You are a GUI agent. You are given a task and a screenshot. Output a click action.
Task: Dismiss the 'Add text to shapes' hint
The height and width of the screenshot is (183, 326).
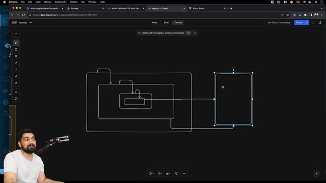pos(195,33)
